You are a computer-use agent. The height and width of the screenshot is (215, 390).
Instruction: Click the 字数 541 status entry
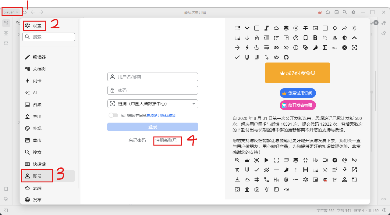[x=344, y=210]
